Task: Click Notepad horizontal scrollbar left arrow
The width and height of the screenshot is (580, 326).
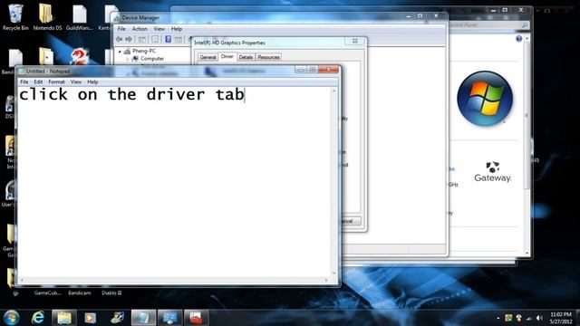Action: tap(22, 280)
